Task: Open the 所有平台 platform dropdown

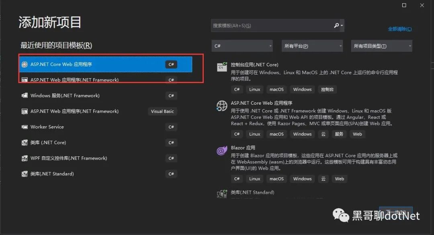Action: point(312,46)
